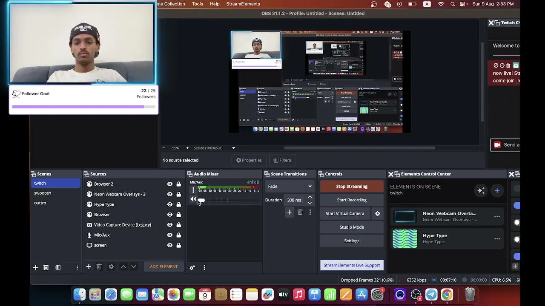Switch to the outtro scene
The height and width of the screenshot is (306, 545).
(x=55, y=203)
